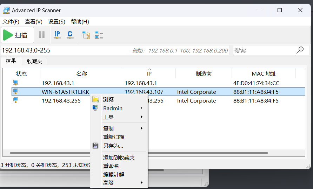The image size is (313, 189).
Task: Click the Advanced IP Scanner title icon
Action: pos(6,10)
